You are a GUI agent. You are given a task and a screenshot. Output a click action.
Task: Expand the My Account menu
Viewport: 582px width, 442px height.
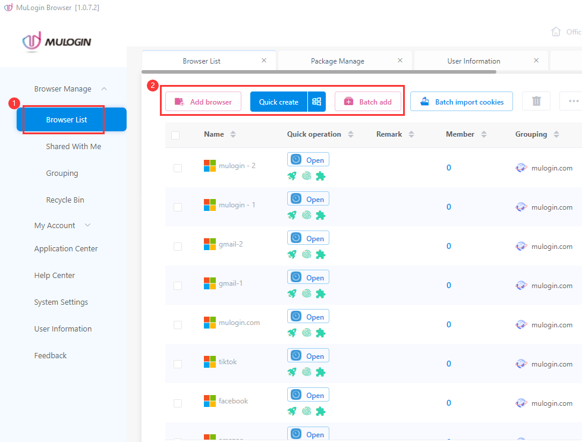[x=87, y=225]
